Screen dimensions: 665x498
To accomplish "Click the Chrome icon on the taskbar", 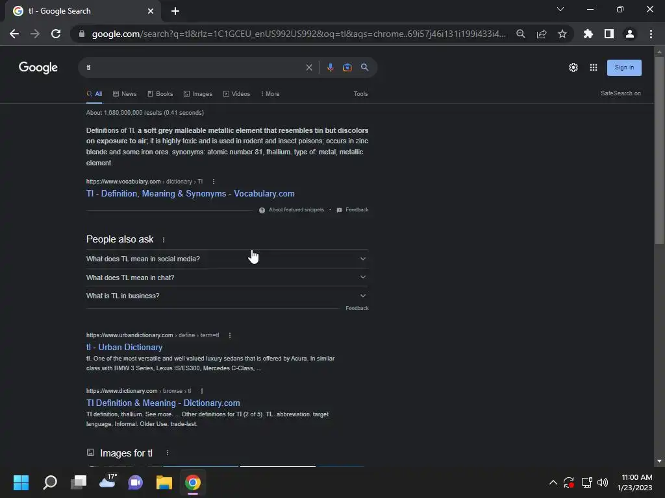I will tap(192, 482).
